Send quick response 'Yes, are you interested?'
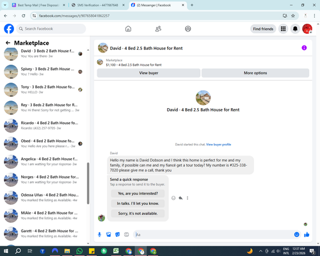This screenshot has height=256, width=320. click(138, 193)
